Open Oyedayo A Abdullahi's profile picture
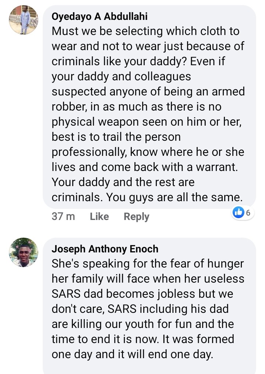 24,20
